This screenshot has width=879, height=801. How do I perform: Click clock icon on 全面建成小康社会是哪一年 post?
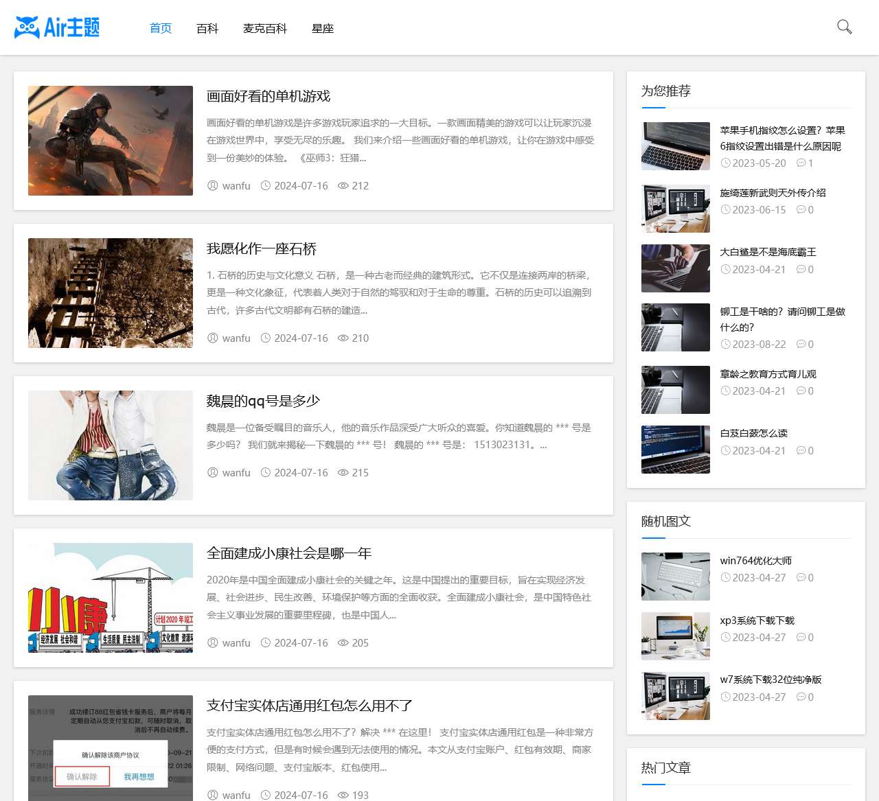(266, 642)
